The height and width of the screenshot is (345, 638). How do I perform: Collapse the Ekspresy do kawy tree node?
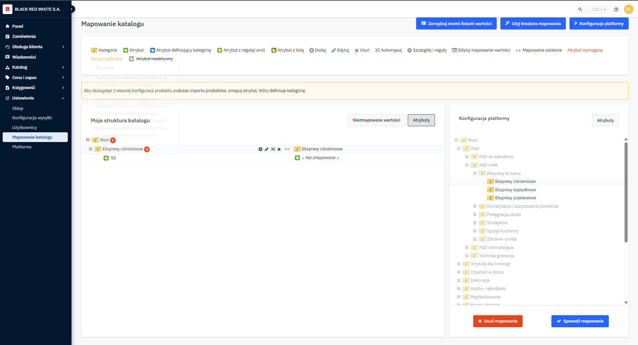(x=475, y=173)
